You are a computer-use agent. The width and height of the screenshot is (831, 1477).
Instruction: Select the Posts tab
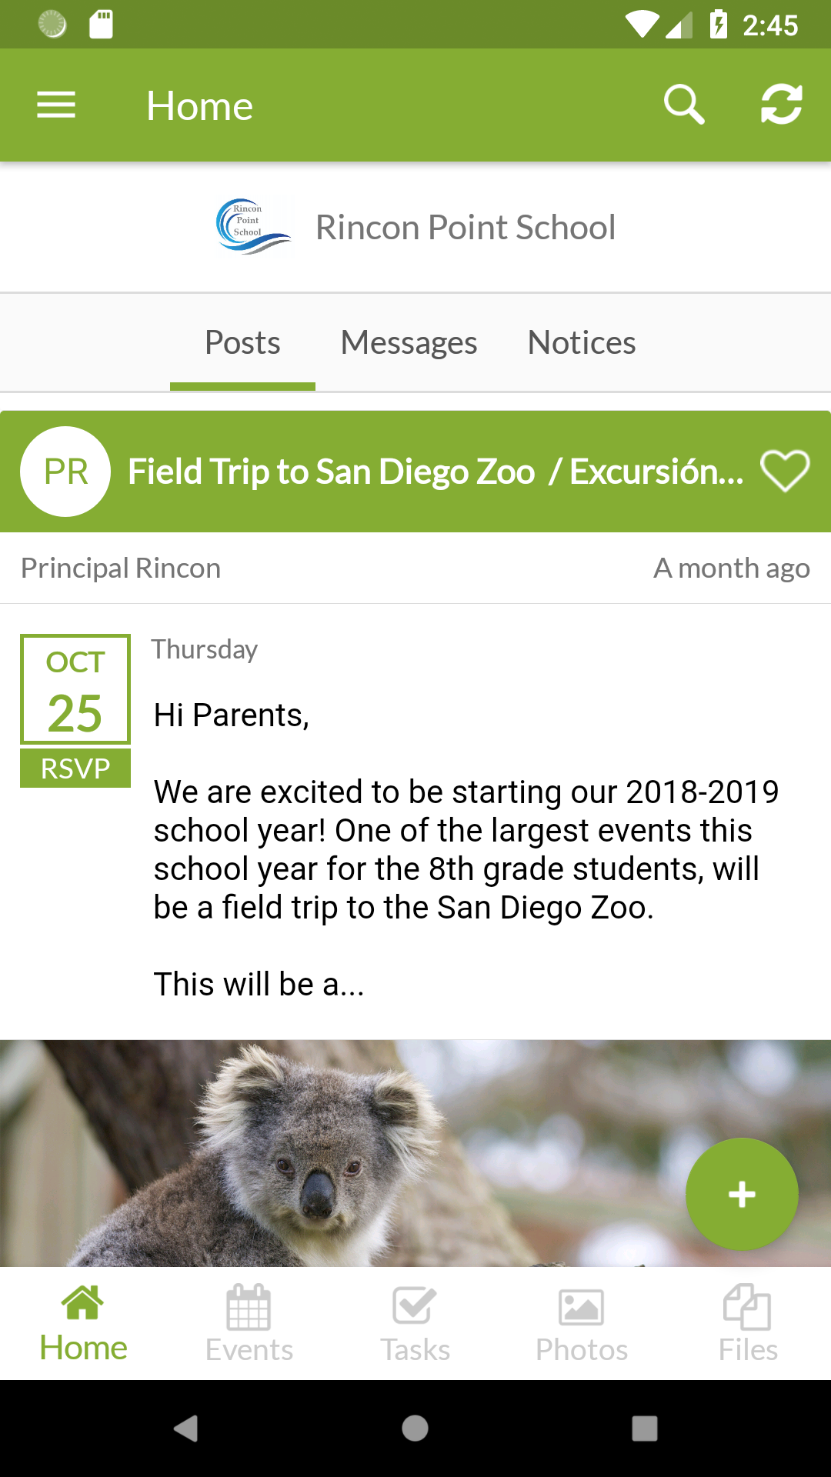(242, 343)
